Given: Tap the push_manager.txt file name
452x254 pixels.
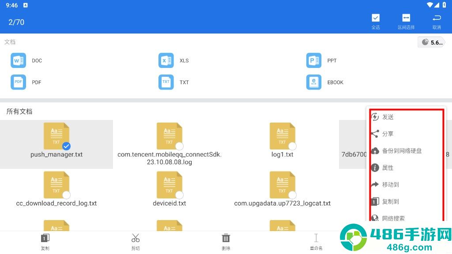Looking at the screenshot, I should pos(56,154).
